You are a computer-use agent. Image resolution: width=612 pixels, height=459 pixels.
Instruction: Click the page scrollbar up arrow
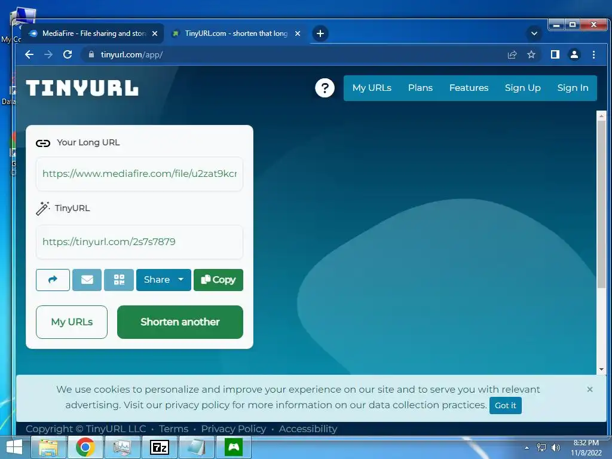tap(601, 116)
